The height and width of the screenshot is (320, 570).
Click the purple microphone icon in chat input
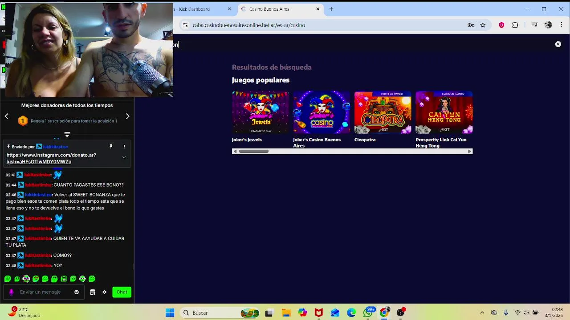pyautogui.click(x=12, y=292)
